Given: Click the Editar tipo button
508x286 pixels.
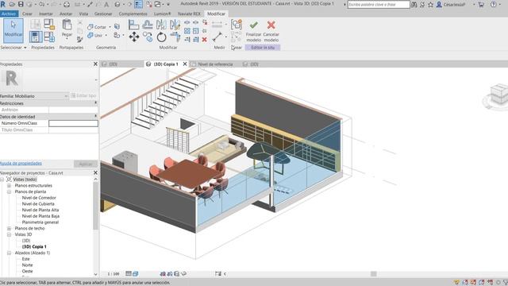Looking at the screenshot, I should (x=83, y=95).
